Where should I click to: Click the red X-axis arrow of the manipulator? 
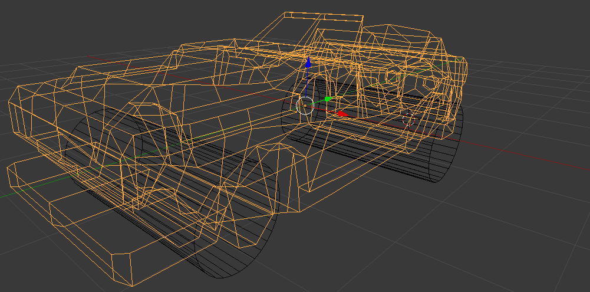tap(342, 114)
